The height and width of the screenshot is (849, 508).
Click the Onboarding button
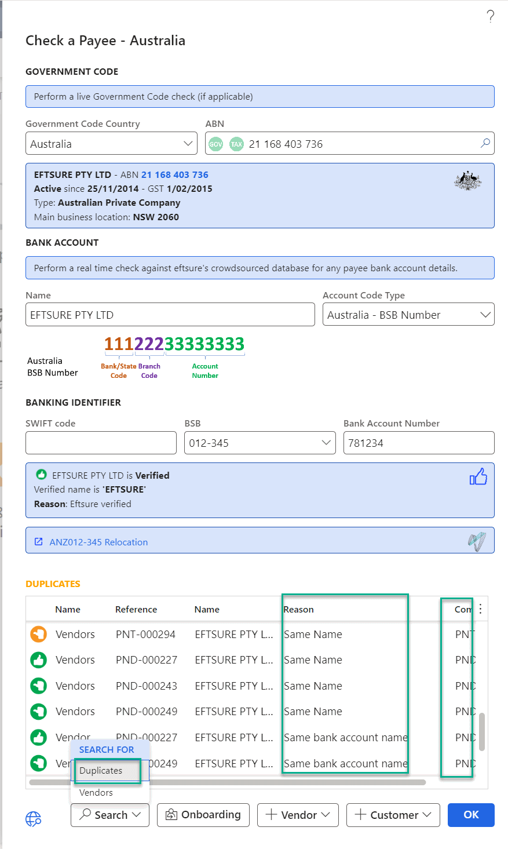(x=203, y=815)
